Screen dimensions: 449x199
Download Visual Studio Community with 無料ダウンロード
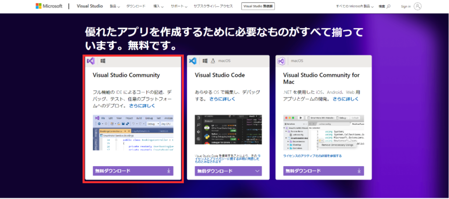pos(133,171)
